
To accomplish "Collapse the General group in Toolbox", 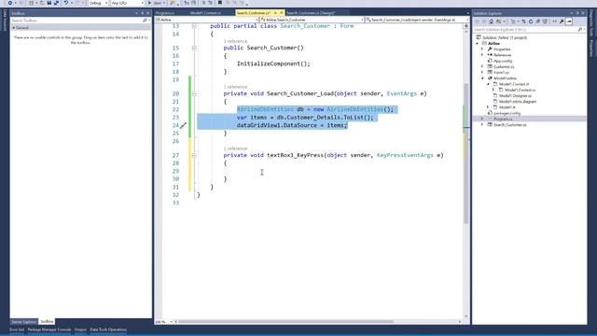I will (14, 27).
